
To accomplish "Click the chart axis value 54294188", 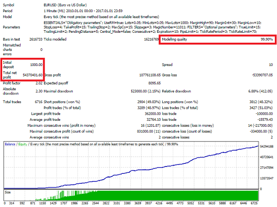I will [267, 147].
